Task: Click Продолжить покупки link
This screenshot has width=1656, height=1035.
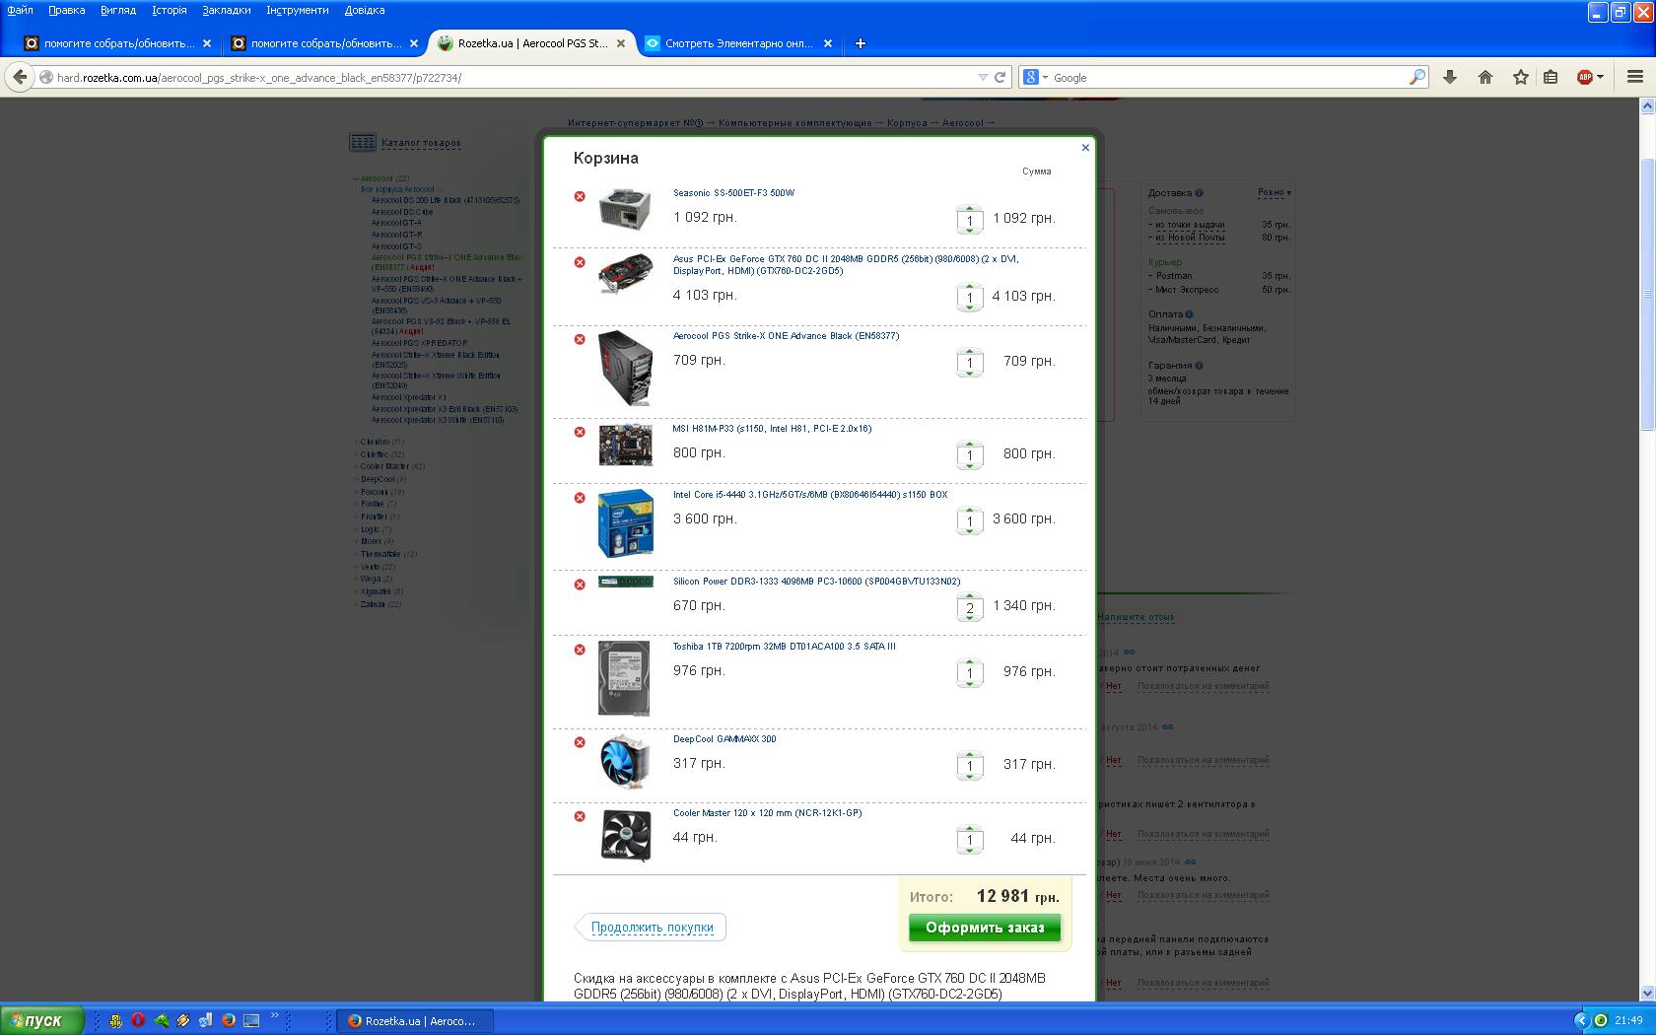Action: tap(652, 928)
